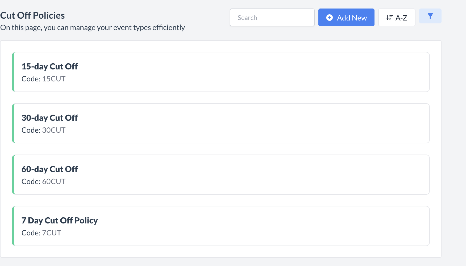Toggle the A-Z sort order text
Screen dimensions: 466x266
pos(401,18)
